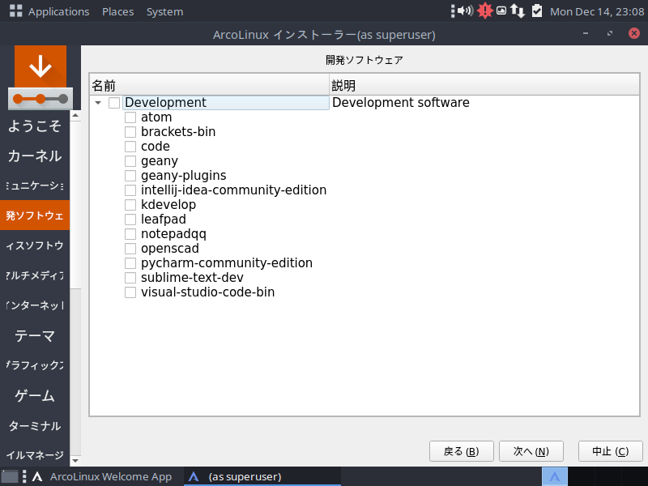Click the 説明 column header

point(484,86)
